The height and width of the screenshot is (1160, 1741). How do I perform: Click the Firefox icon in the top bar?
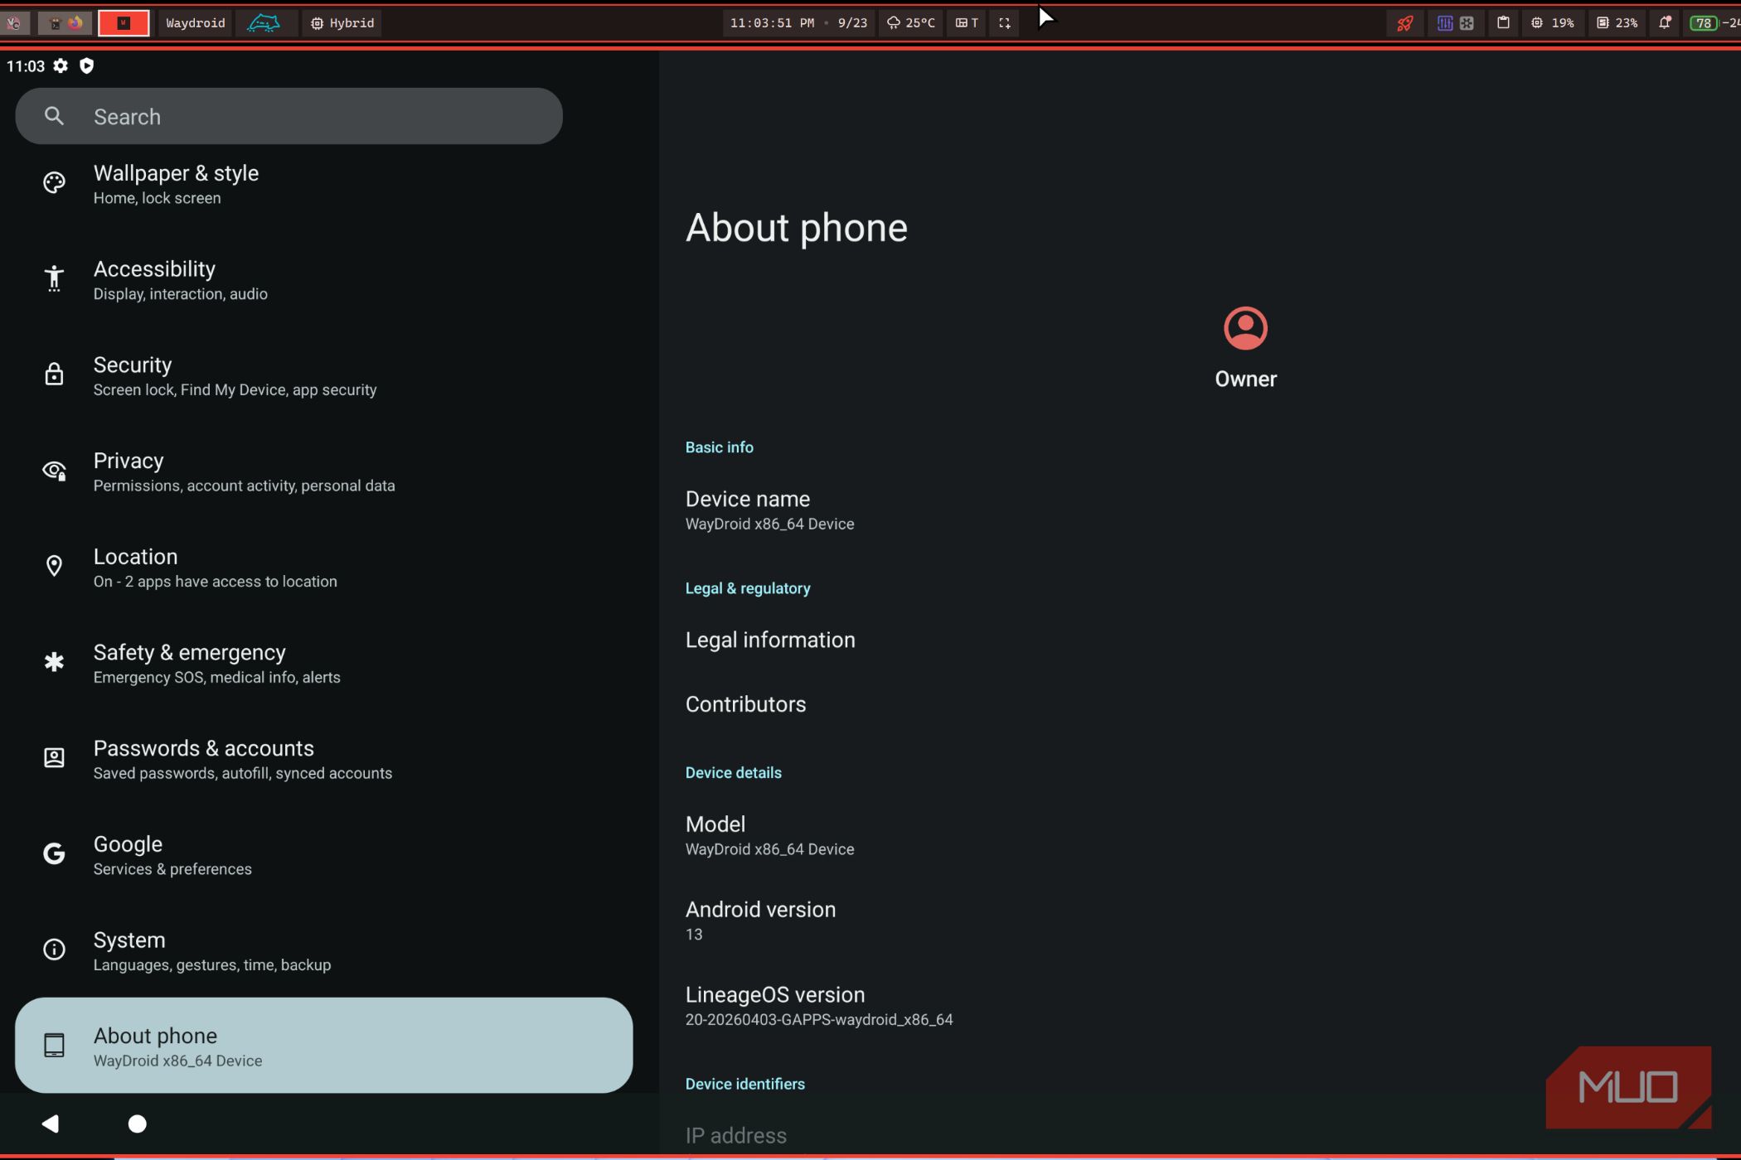[75, 23]
